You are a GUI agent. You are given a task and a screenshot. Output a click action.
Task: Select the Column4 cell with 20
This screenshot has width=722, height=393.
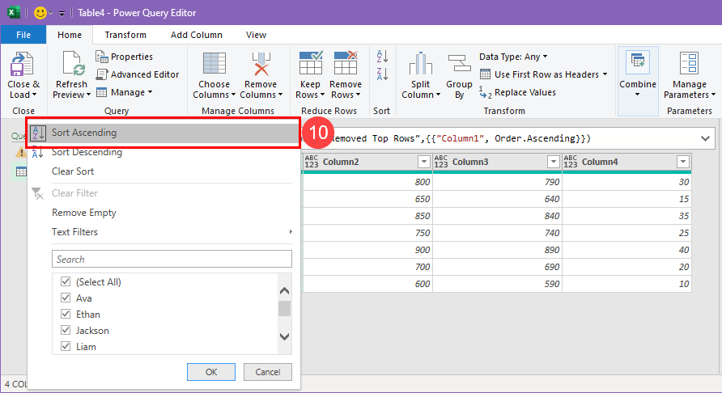(626, 267)
